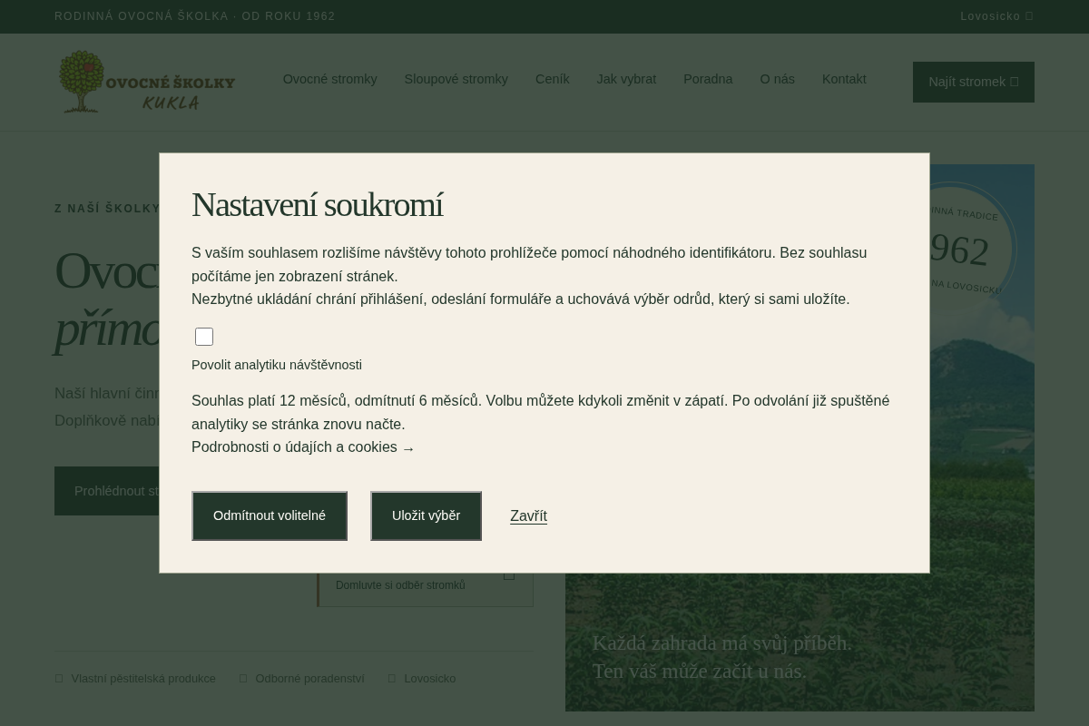
Task: Close the dialog via Zavřít link
Action: pos(528,515)
